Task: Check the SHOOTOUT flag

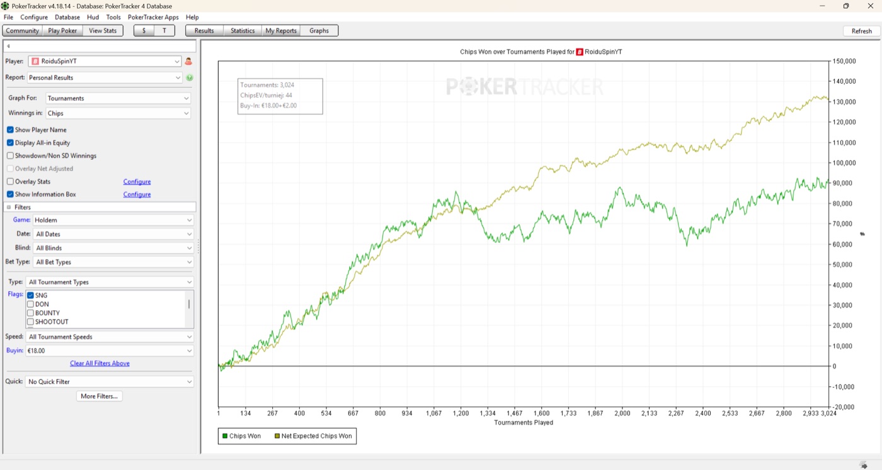Action: [x=30, y=322]
